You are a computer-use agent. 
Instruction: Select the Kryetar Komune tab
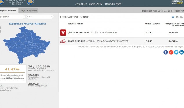point(8,10)
